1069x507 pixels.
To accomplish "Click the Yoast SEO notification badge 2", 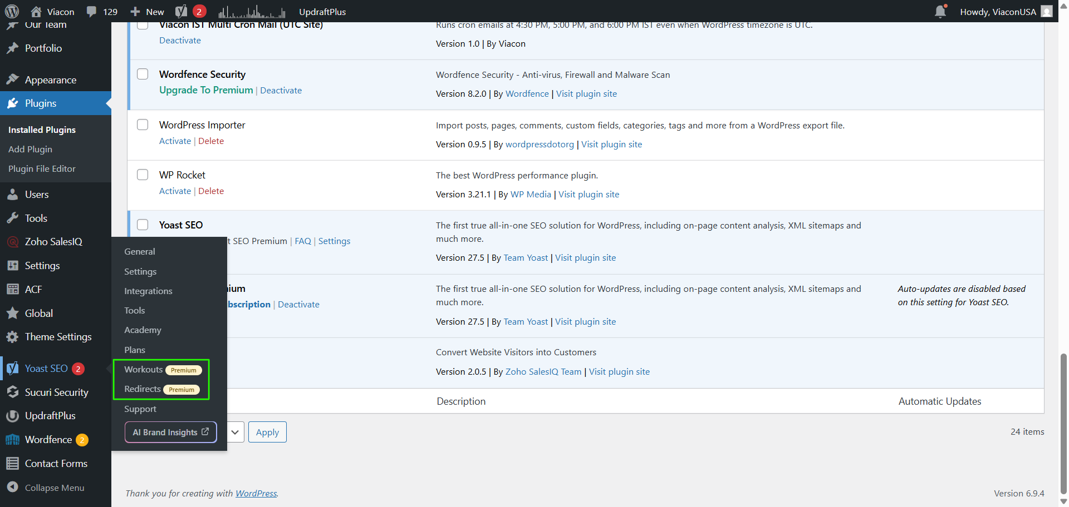I will 79,369.
